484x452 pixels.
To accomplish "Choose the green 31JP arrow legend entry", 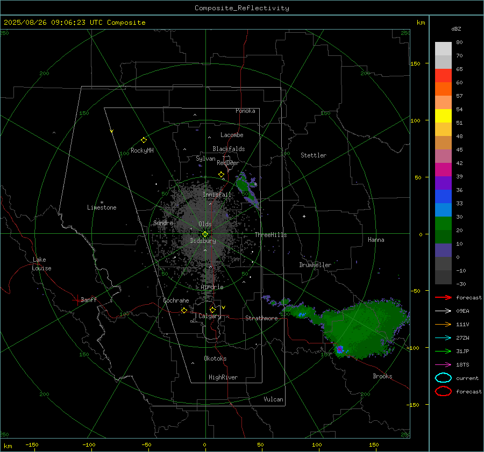I will tap(443, 351).
